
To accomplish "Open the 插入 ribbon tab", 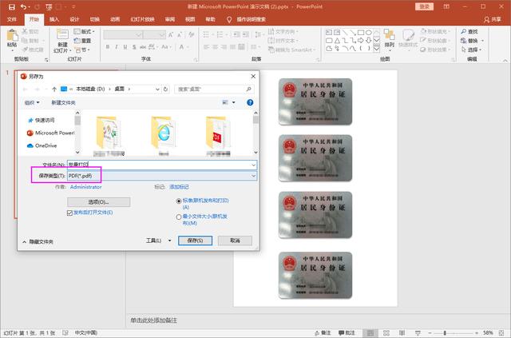I will [x=53, y=18].
